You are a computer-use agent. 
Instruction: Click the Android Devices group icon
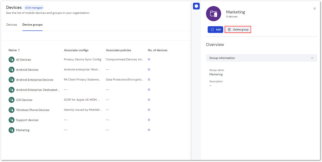pyautogui.click(x=11, y=70)
